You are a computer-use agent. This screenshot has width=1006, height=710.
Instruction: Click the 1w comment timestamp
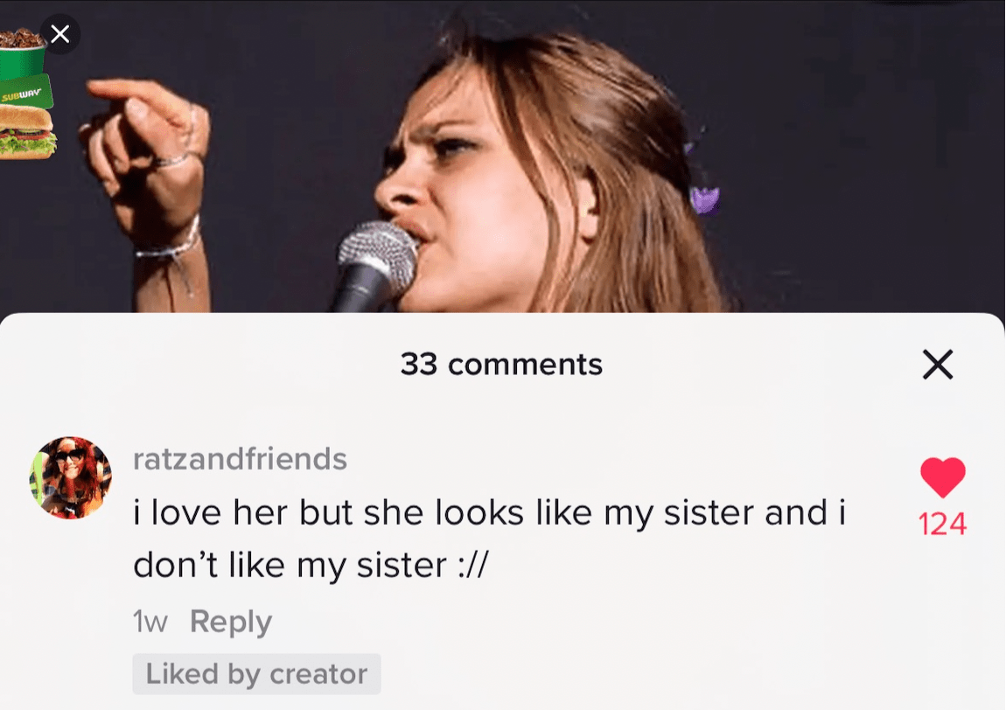click(x=150, y=622)
